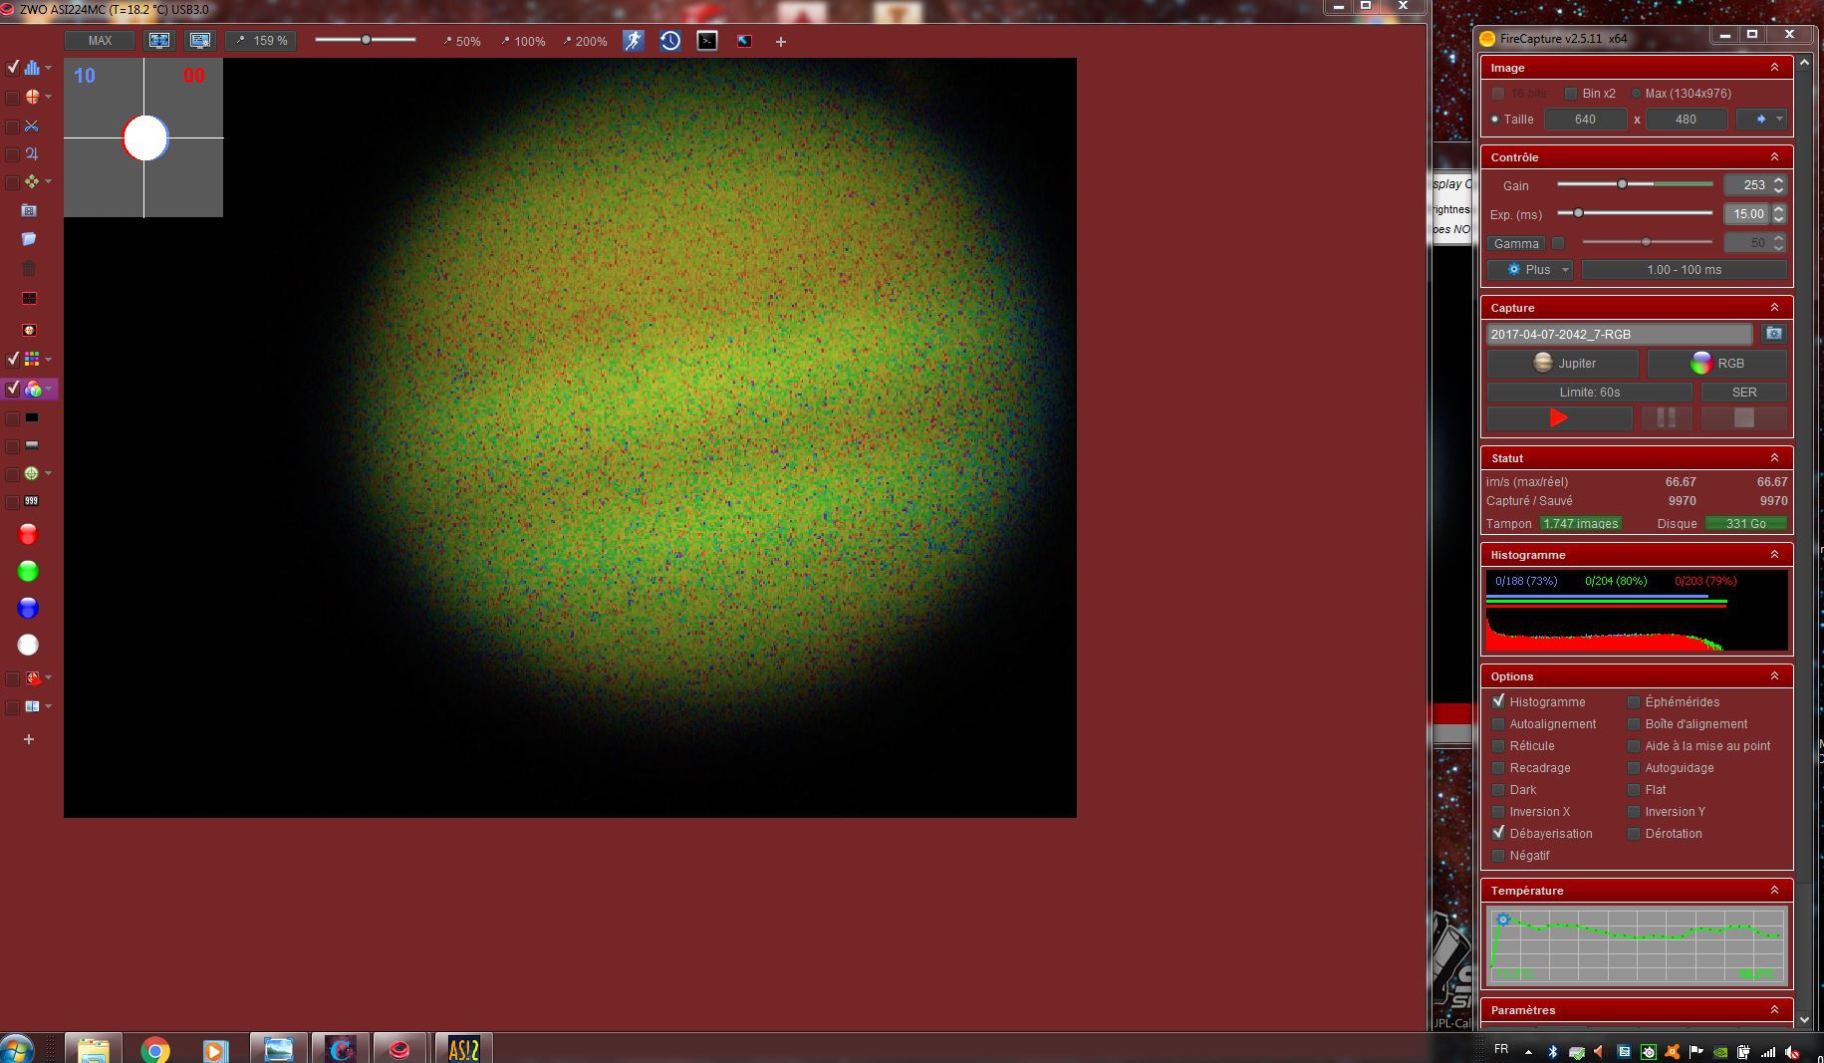Click the 999 counter icon
Image resolution: width=1824 pixels, height=1063 pixels.
click(x=32, y=501)
